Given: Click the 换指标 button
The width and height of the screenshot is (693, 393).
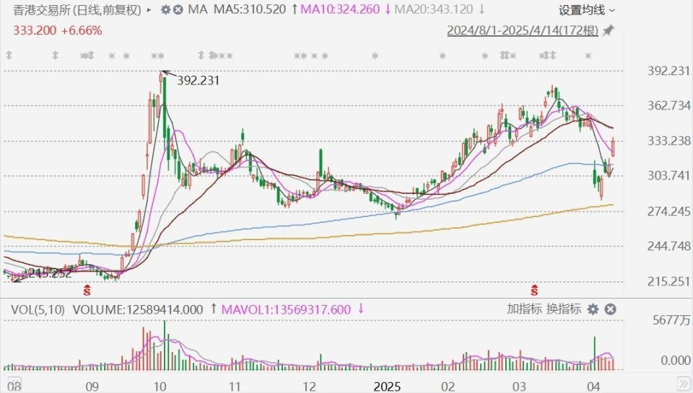Looking at the screenshot, I should [x=564, y=309].
